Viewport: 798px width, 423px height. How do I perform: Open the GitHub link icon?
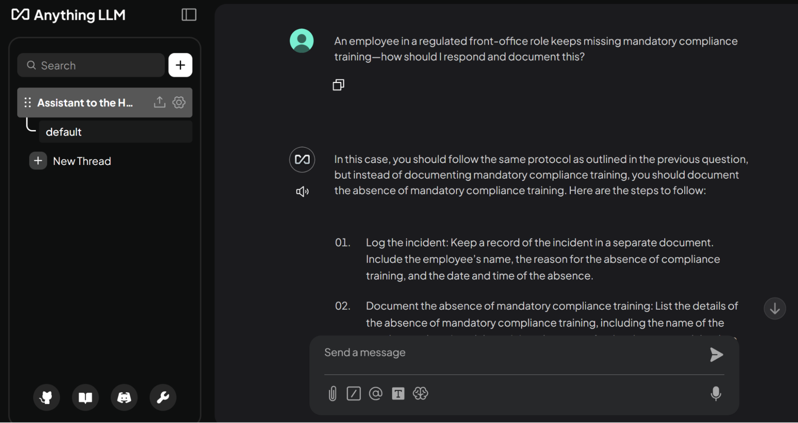click(46, 397)
